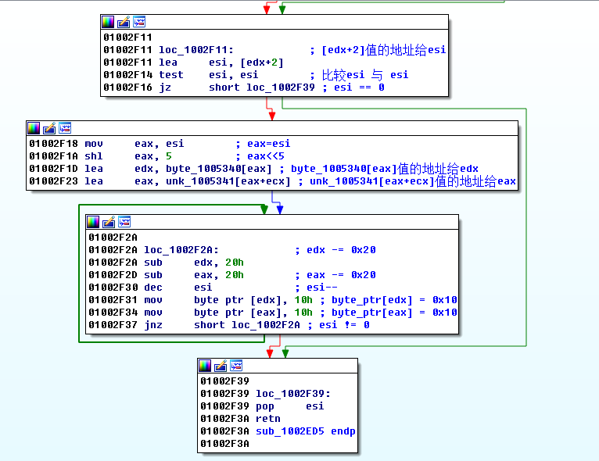The image size is (599, 461).
Task: Click comment '; eax=esi'
Action: point(264,144)
